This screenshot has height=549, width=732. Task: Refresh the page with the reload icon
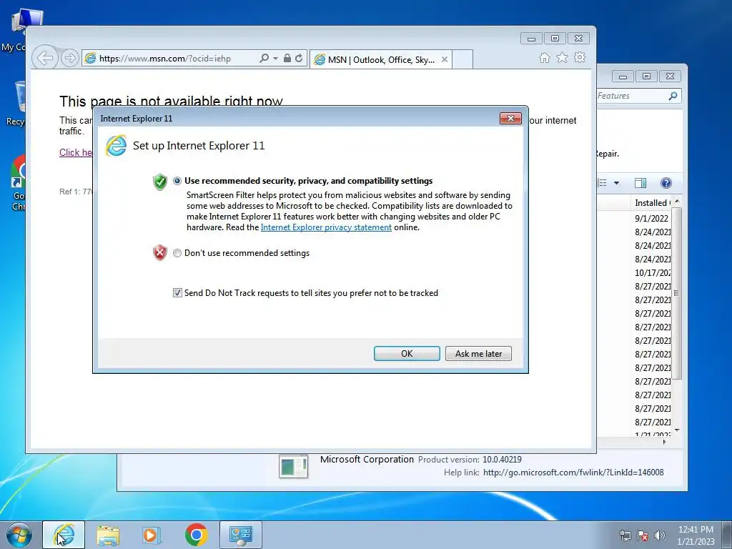click(300, 59)
